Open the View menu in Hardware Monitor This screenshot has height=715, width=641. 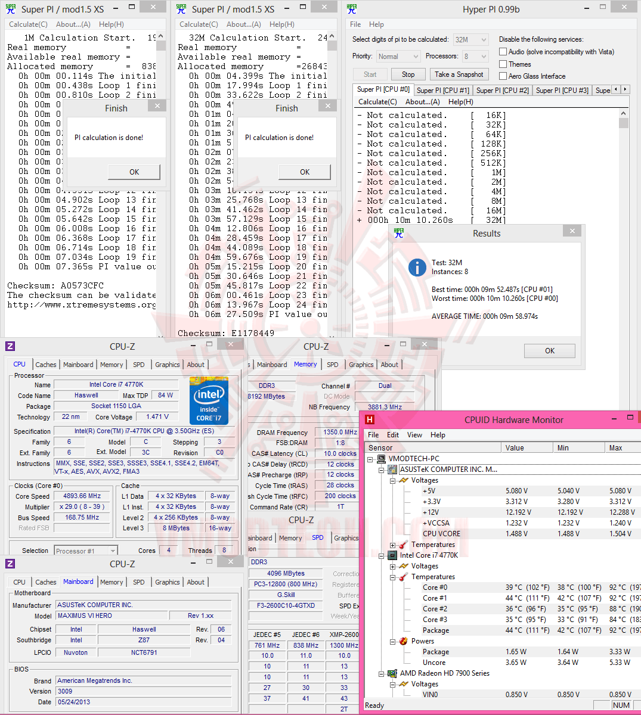[414, 435]
